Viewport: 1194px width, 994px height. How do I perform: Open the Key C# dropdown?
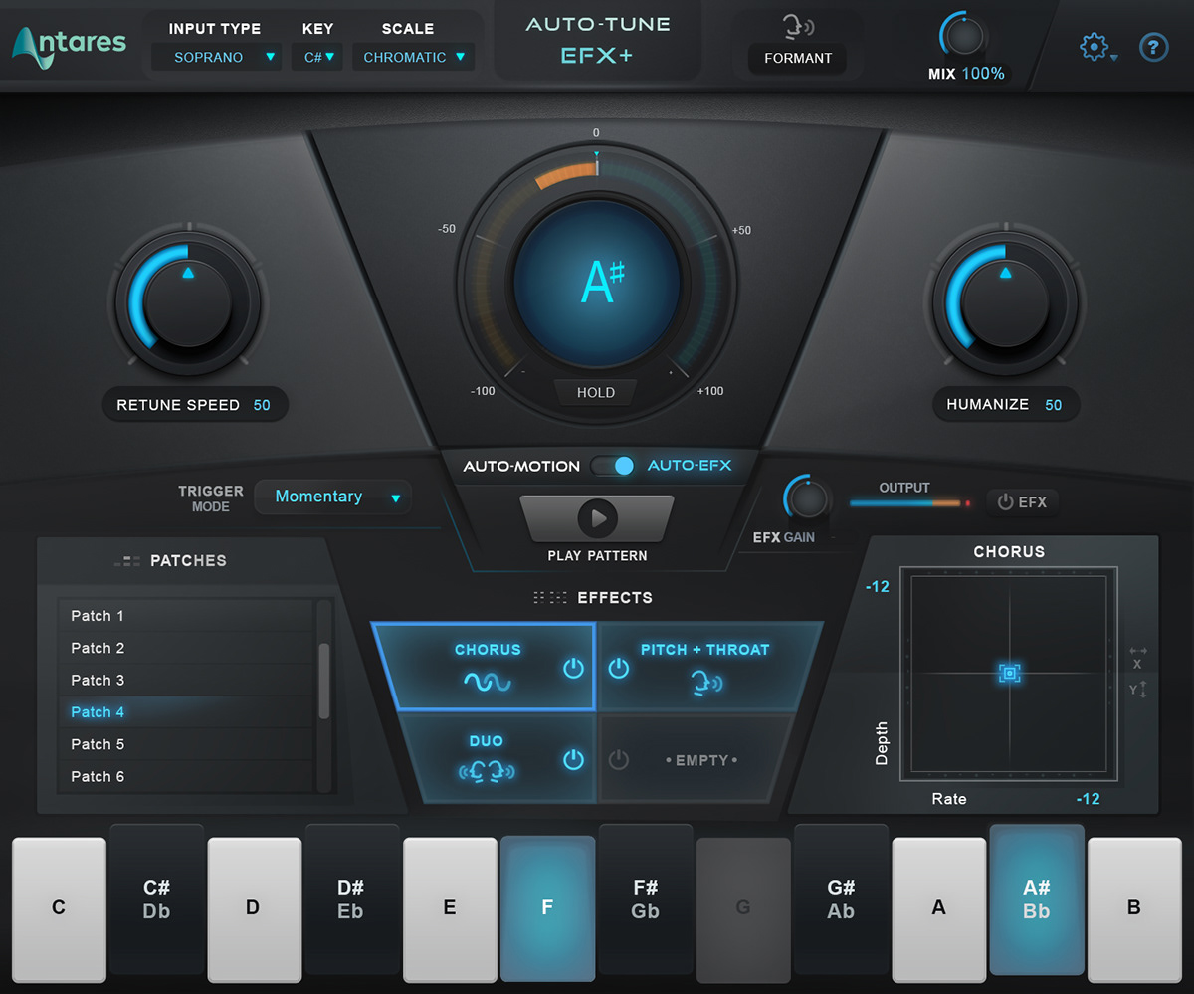click(x=317, y=57)
